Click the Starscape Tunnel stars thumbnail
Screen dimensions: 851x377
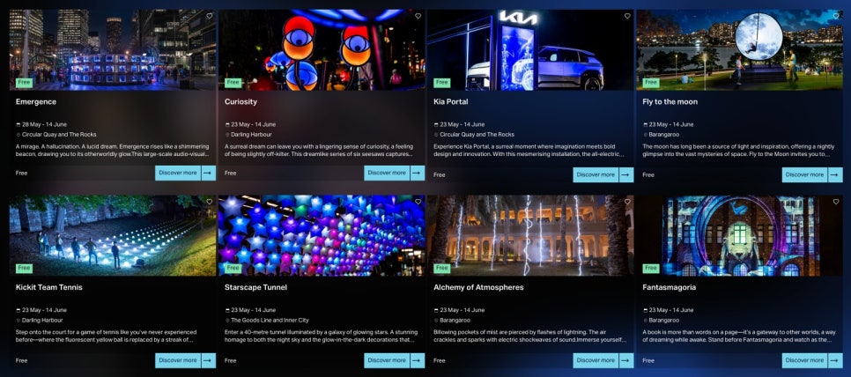(322, 235)
